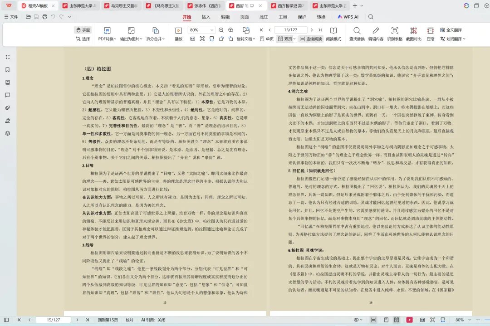Open the outline list panel in sidebar

(8, 57)
